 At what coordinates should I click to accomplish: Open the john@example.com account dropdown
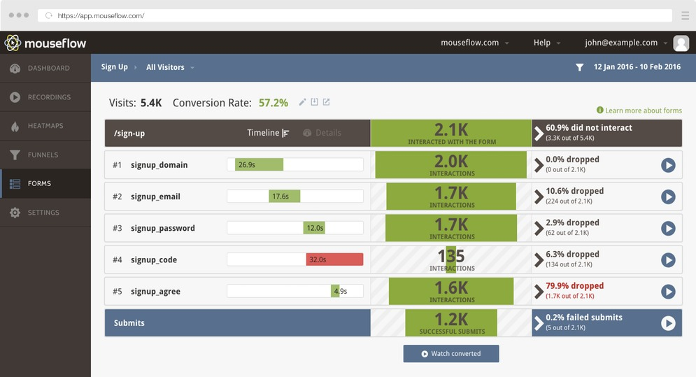click(626, 43)
